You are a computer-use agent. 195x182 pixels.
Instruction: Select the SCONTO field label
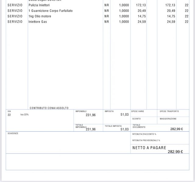click(x=136, y=119)
